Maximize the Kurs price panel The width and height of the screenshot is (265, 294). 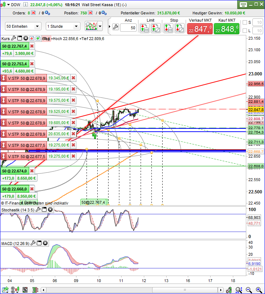(20, 38)
